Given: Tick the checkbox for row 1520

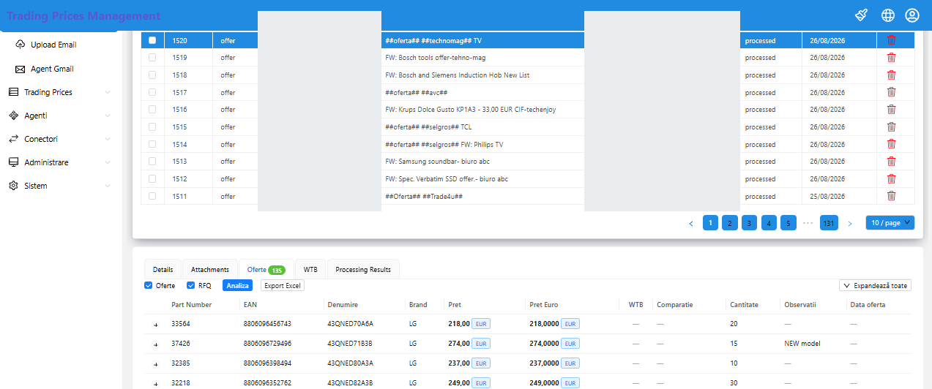Looking at the screenshot, I should [152, 40].
